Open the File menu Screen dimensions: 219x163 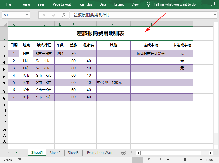(x=8, y=4)
